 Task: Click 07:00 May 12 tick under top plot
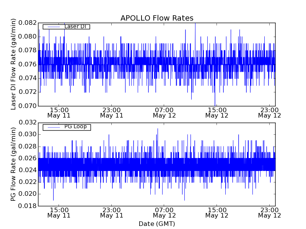[x=164, y=112]
